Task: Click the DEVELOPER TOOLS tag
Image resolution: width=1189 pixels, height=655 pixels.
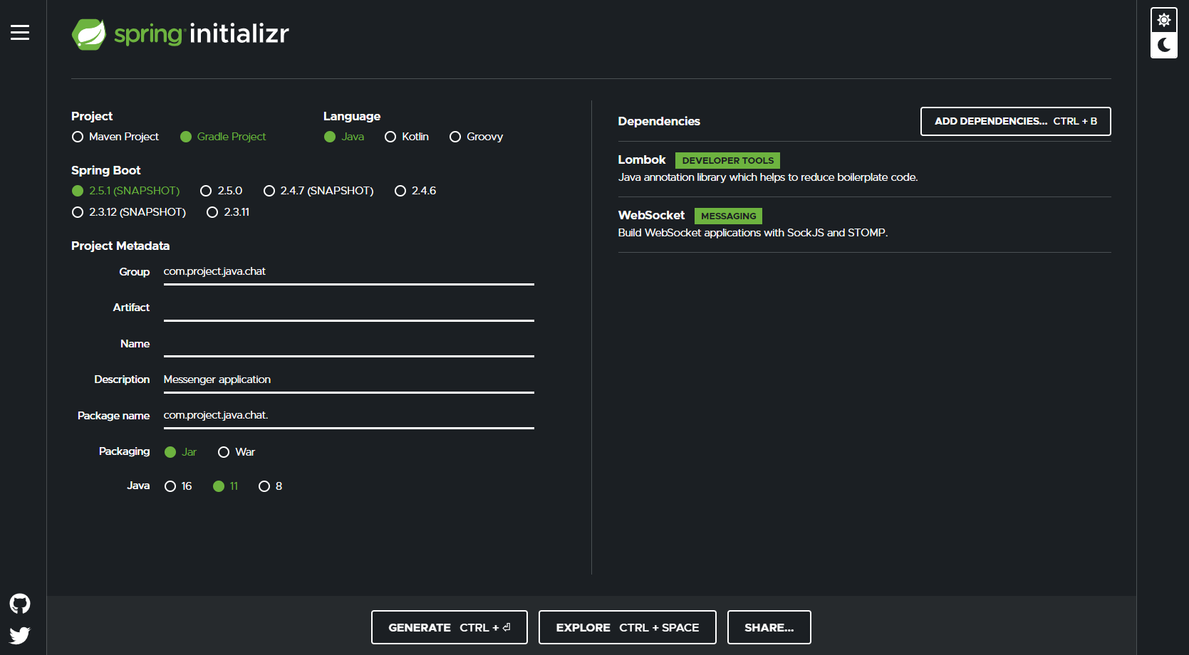Action: [728, 160]
